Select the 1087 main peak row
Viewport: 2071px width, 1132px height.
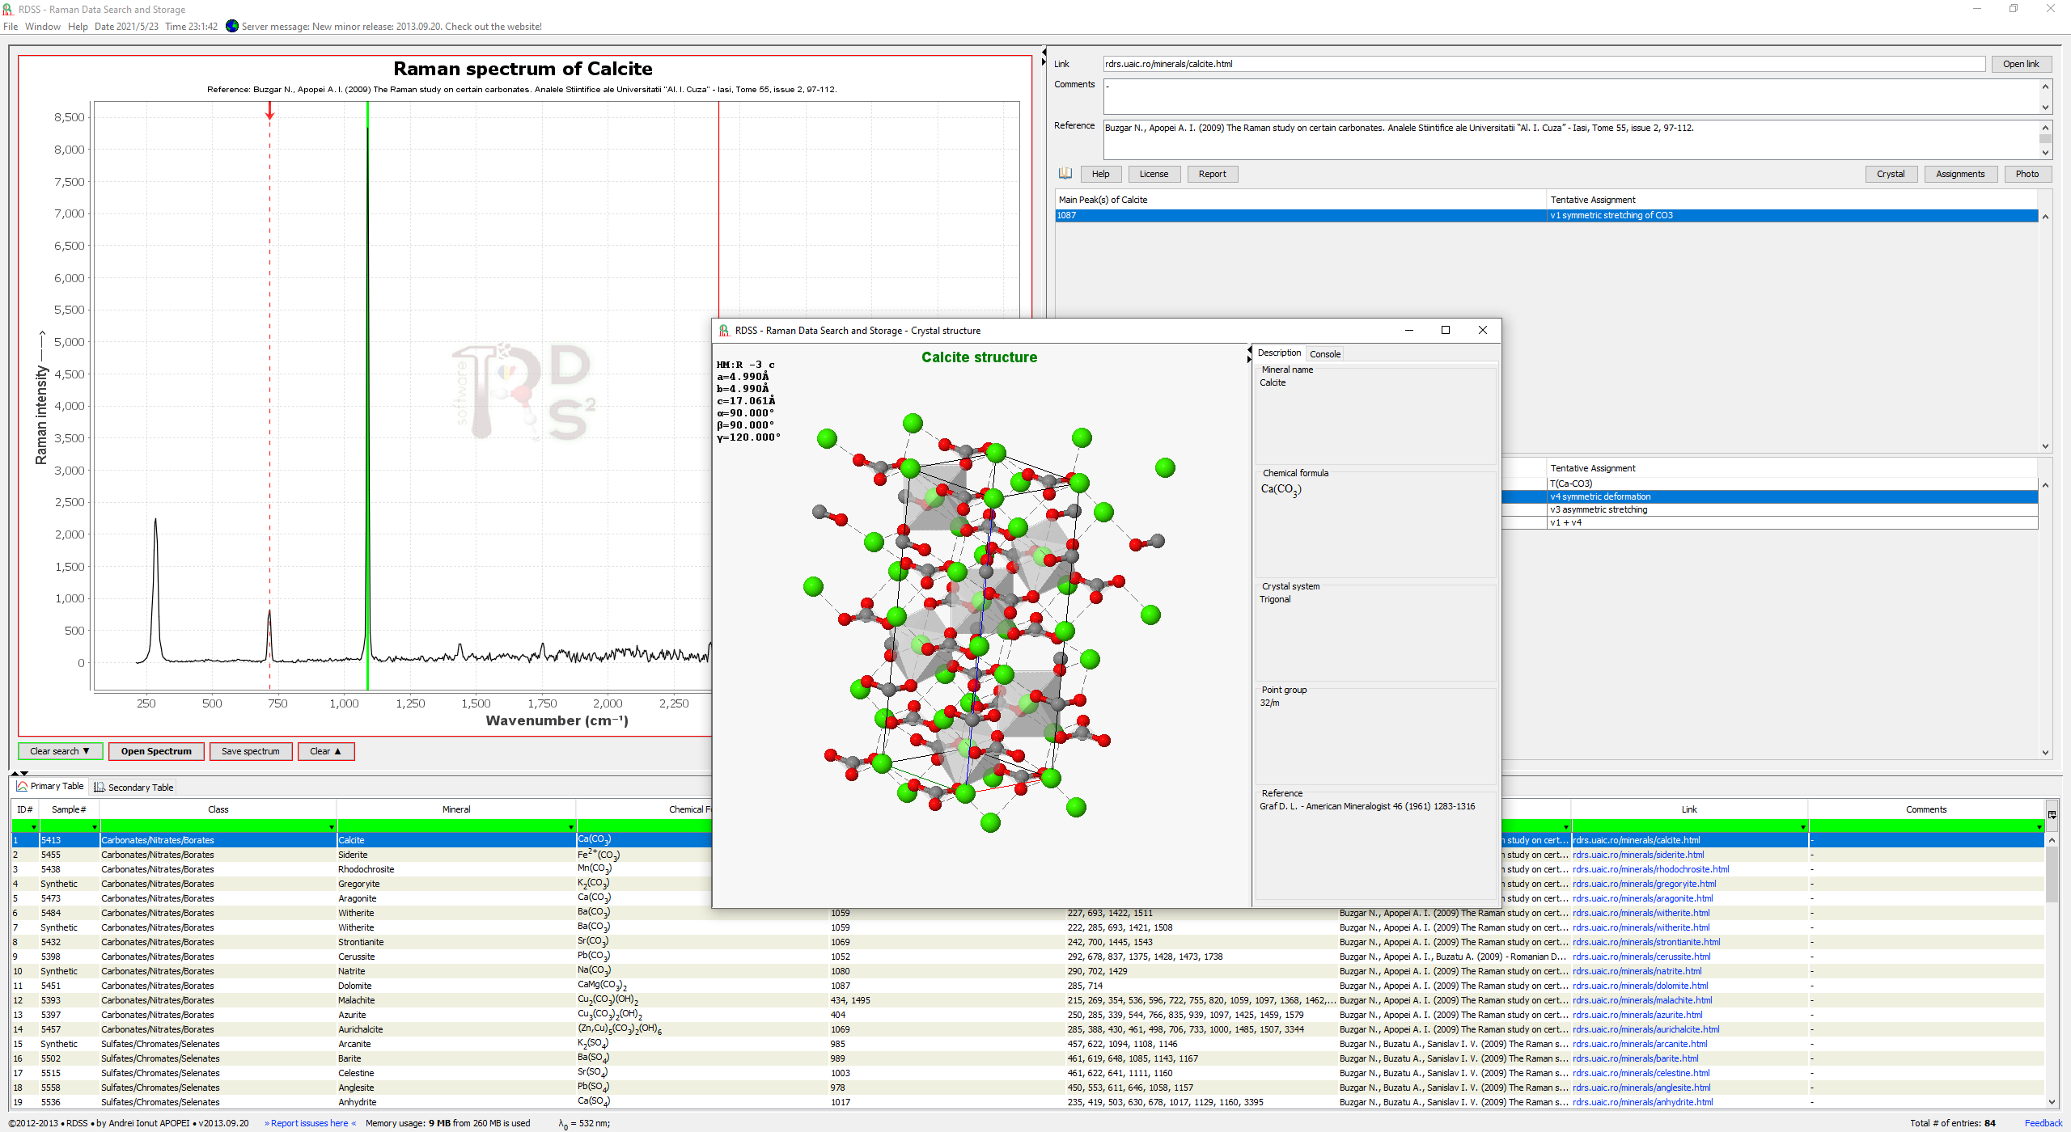[x=1546, y=215]
